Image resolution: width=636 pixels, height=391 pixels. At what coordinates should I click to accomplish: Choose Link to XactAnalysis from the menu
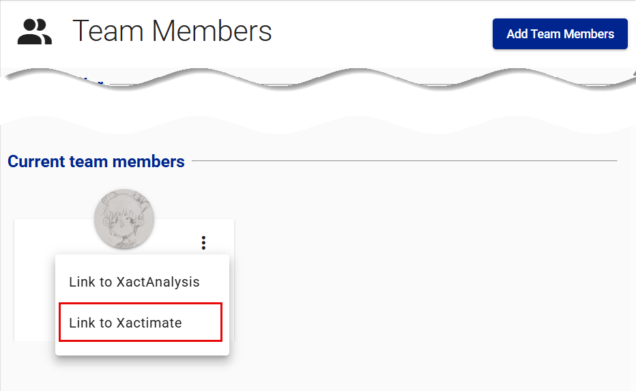(x=134, y=282)
